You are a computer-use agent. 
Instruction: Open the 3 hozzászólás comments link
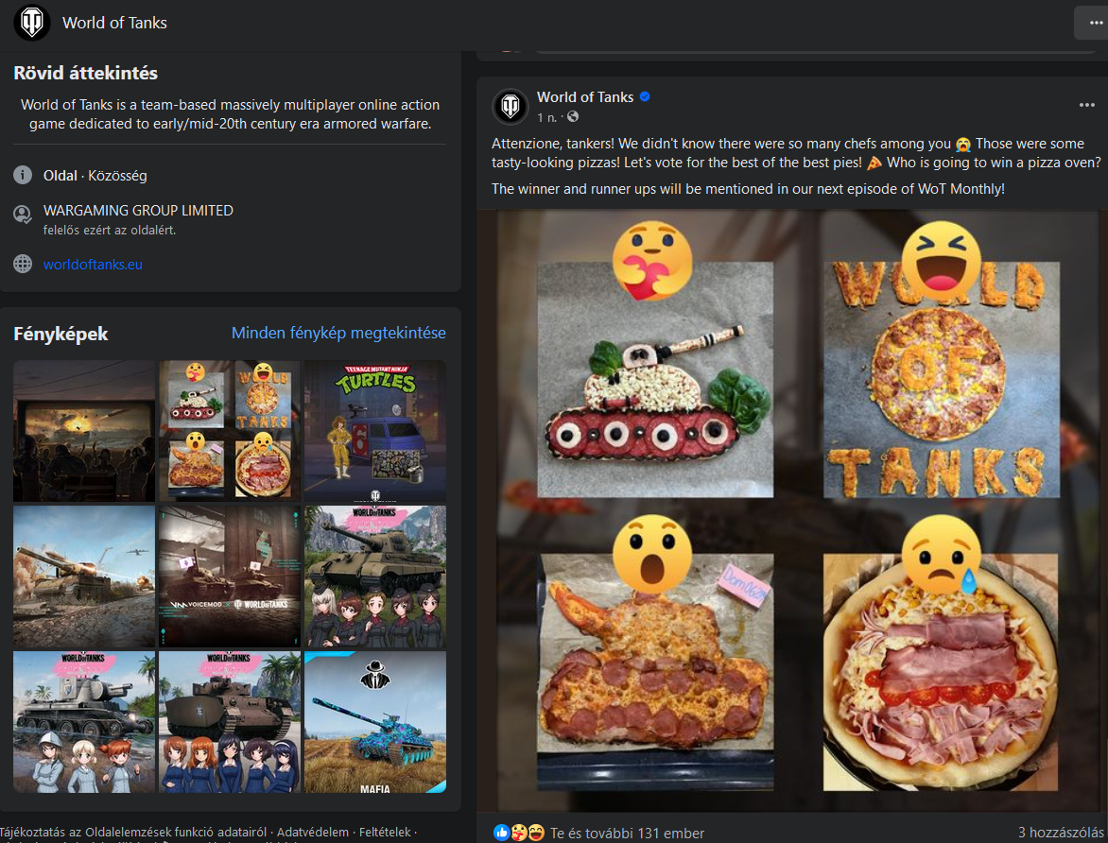click(x=1061, y=833)
